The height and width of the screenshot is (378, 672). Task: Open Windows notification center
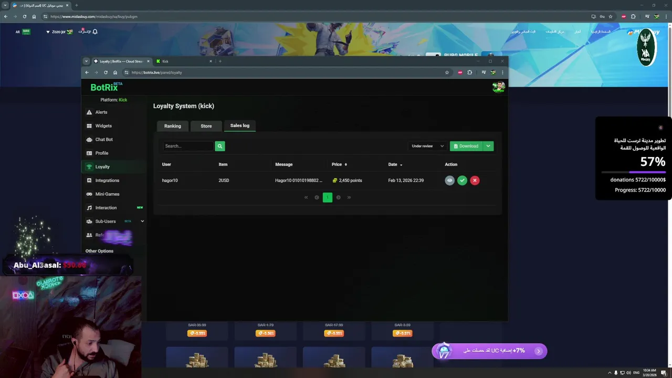click(x=664, y=373)
